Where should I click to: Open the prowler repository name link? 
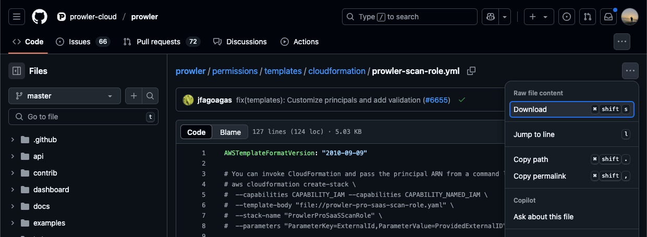coord(144,17)
